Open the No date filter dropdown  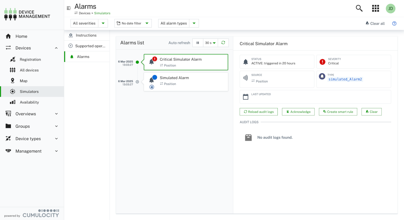133,23
